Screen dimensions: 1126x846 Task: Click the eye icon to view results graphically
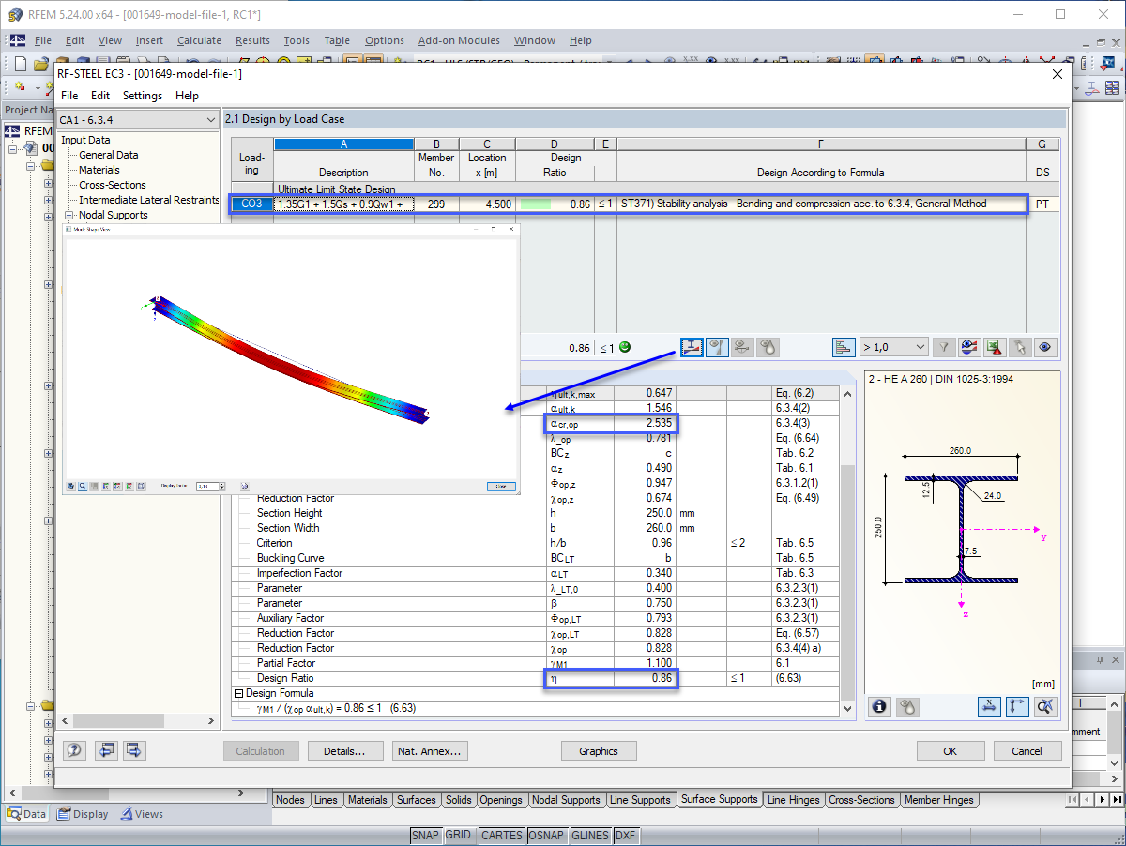pos(1044,347)
